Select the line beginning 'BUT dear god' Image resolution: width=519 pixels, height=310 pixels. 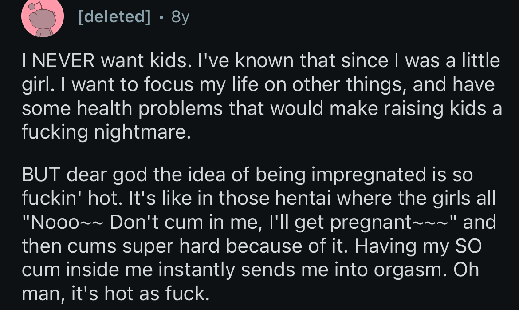pyautogui.click(x=247, y=175)
